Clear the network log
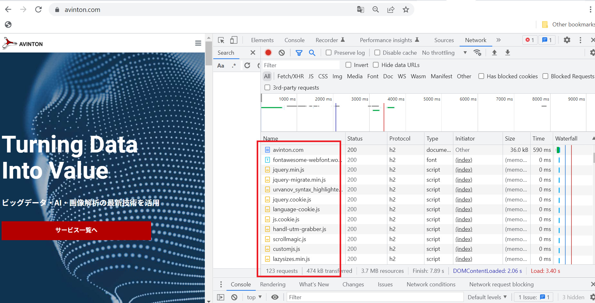This screenshot has width=595, height=303. tap(281, 53)
